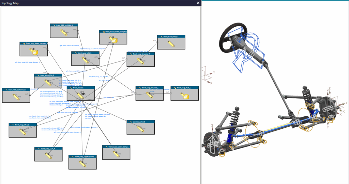
Task: Select the front_susp_UCA_R node icon
Action: 48,156
